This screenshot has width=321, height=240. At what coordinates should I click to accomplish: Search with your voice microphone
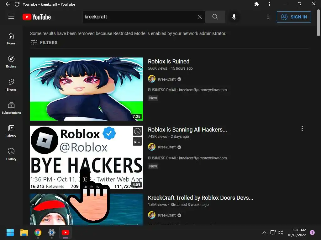(x=234, y=17)
